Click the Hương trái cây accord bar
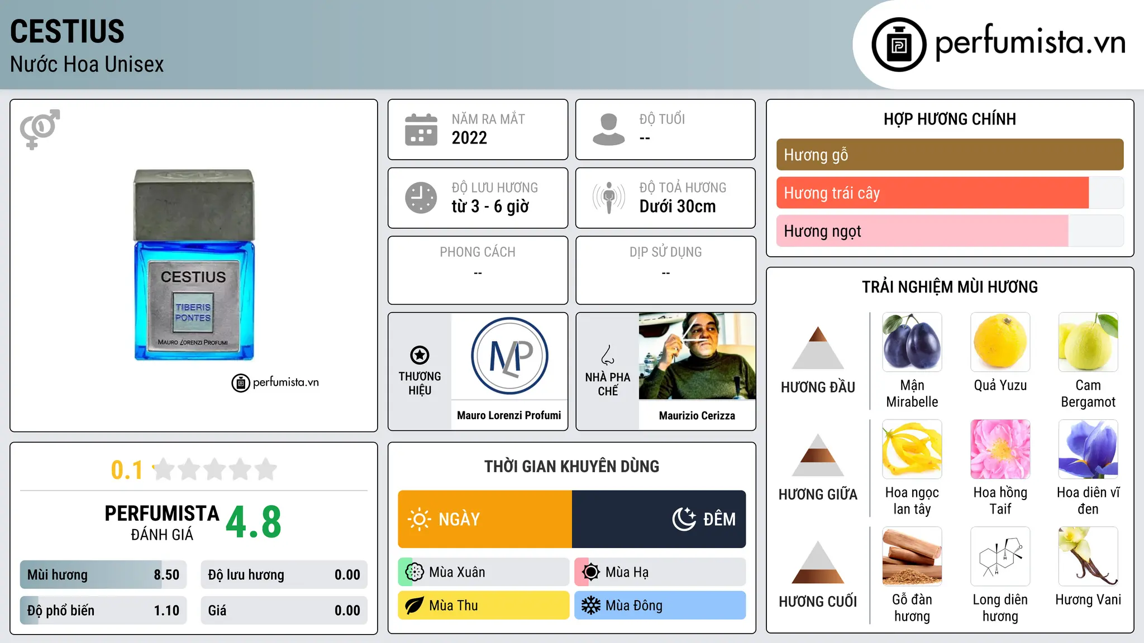The height and width of the screenshot is (643, 1144). 950,193
